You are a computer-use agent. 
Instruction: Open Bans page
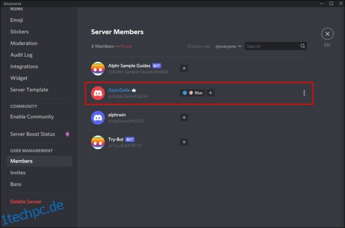click(15, 184)
